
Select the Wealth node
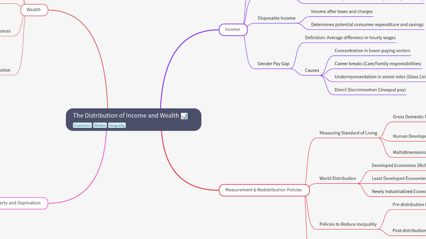pos(34,10)
